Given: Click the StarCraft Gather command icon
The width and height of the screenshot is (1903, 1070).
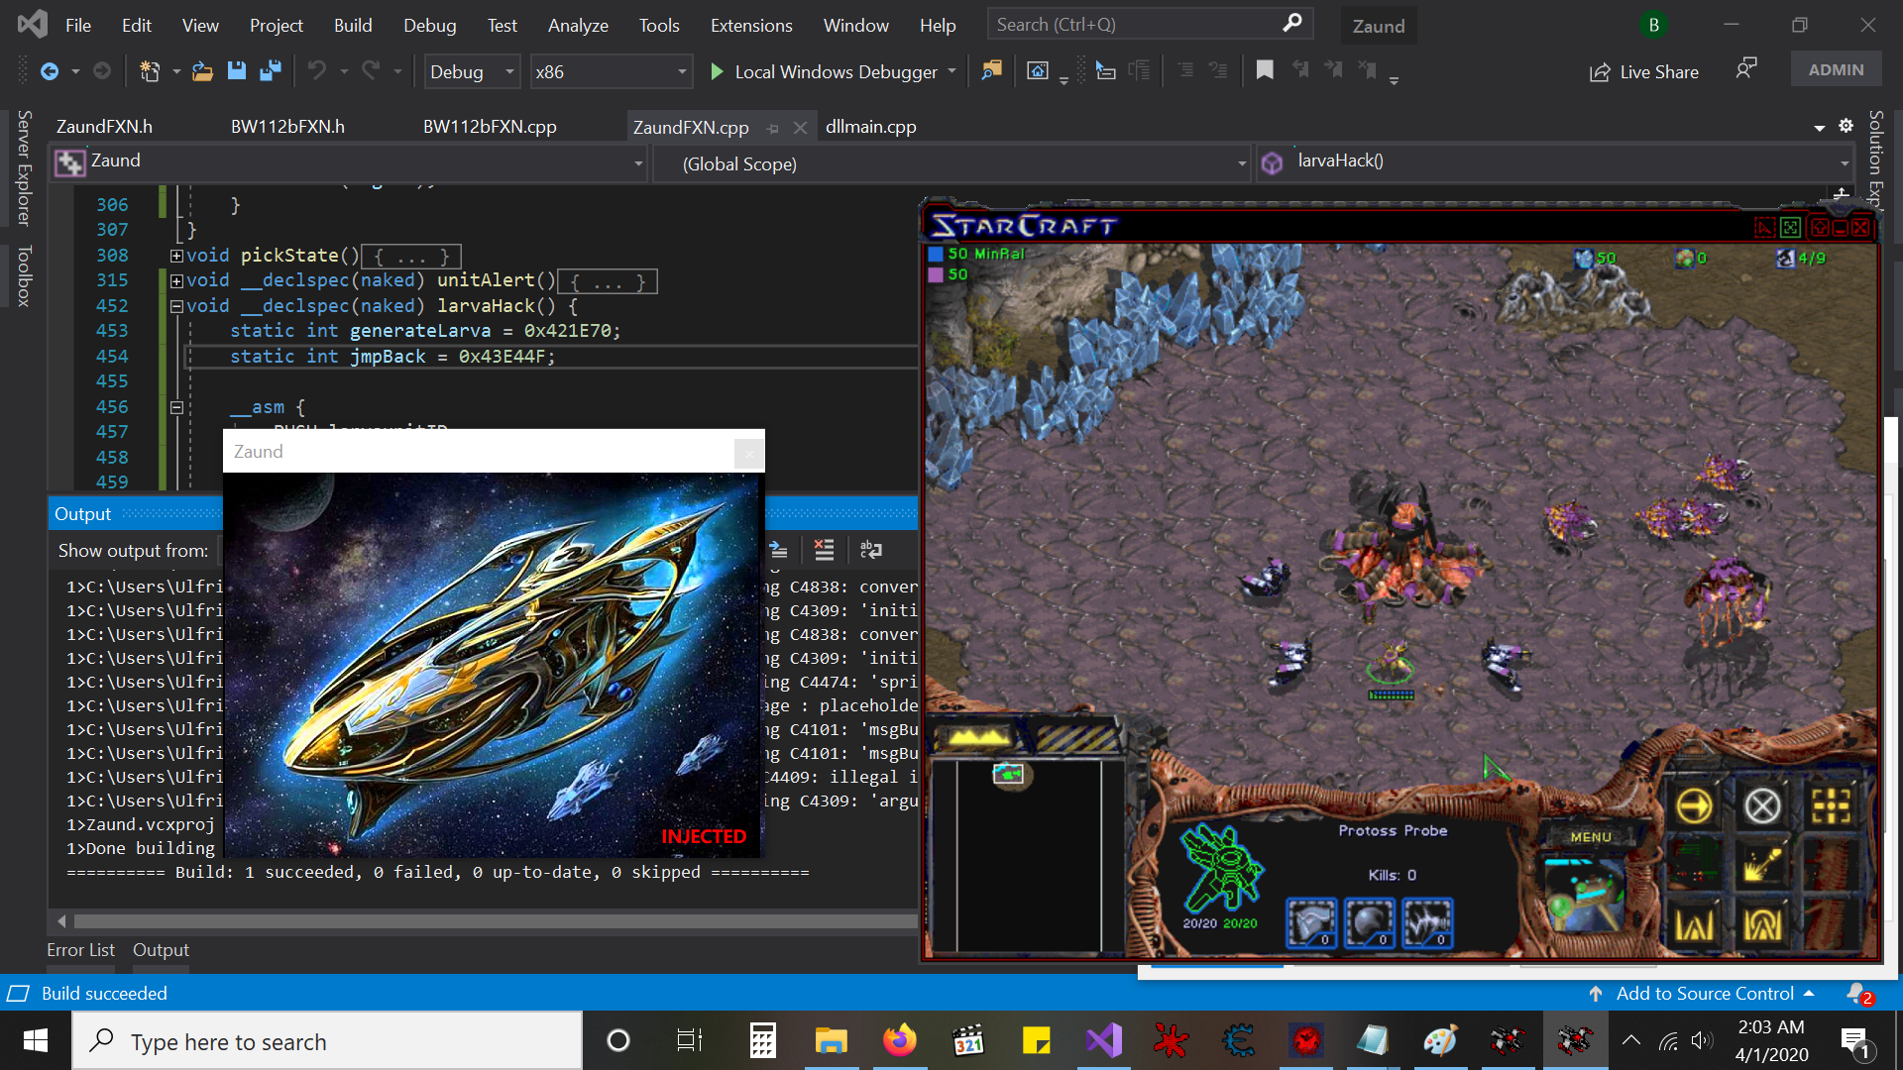Looking at the screenshot, I should (1762, 865).
